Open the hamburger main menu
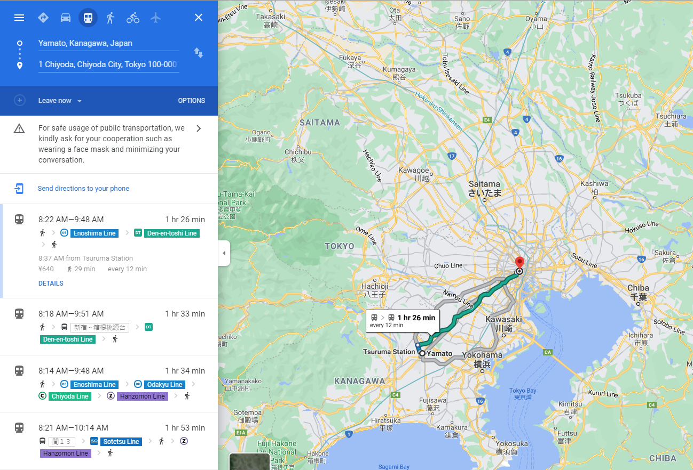The image size is (693, 470). coord(19,18)
